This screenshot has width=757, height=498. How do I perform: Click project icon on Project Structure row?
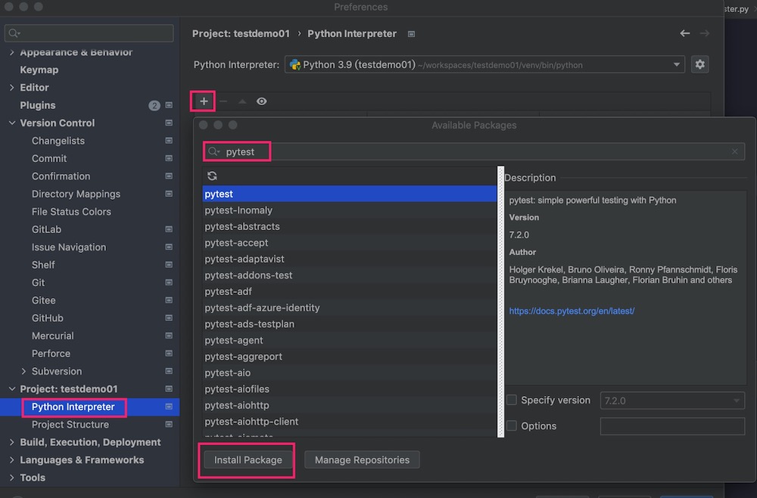[x=169, y=425]
